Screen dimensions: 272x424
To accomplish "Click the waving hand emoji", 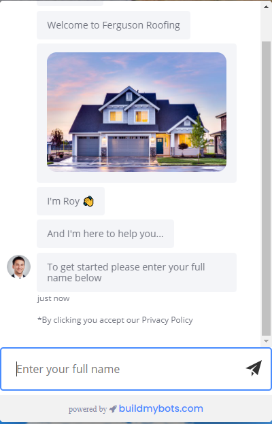I will point(88,201).
